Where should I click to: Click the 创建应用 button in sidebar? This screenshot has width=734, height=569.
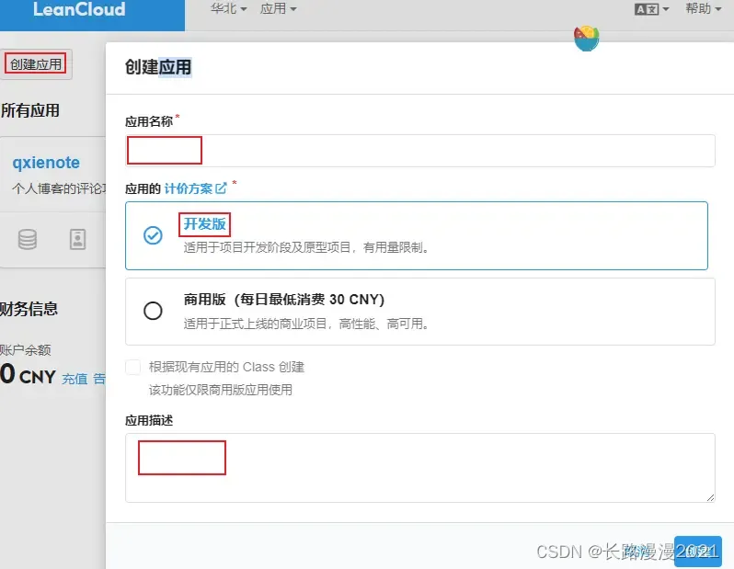click(36, 64)
